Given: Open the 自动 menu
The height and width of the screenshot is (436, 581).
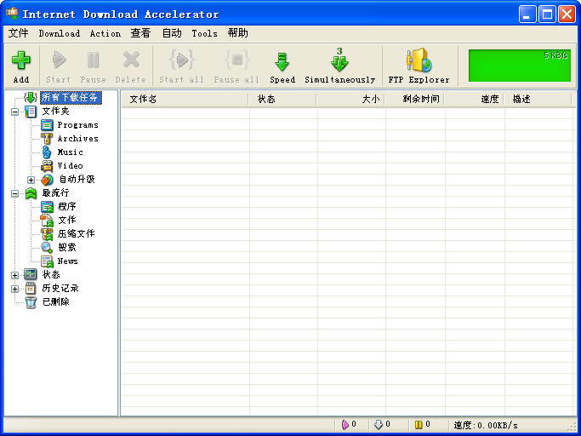Looking at the screenshot, I should click(172, 33).
